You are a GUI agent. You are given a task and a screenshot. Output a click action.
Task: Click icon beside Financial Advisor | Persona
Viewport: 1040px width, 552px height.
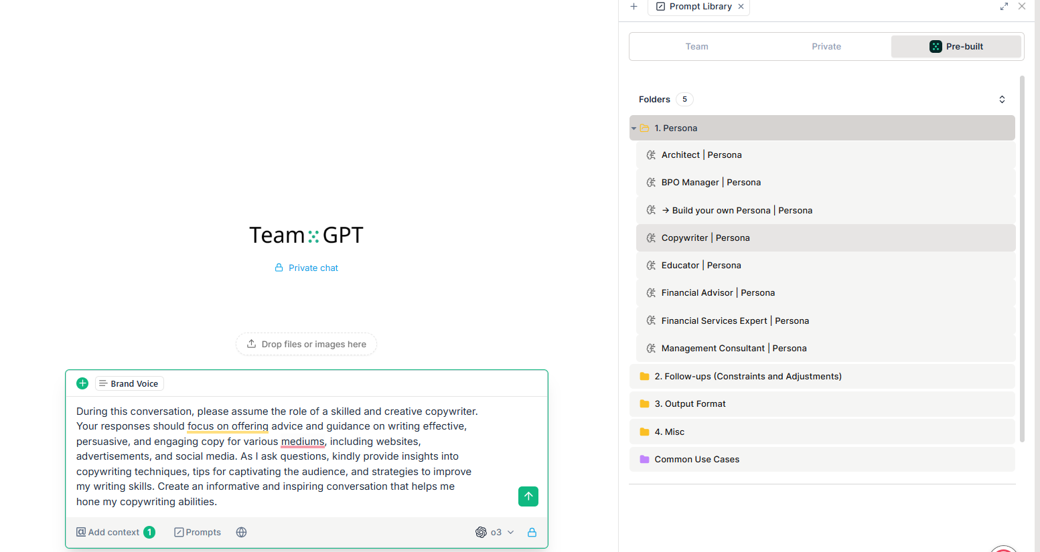(x=651, y=293)
